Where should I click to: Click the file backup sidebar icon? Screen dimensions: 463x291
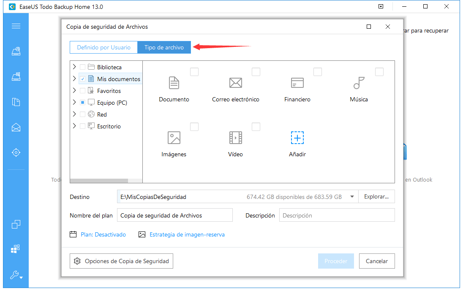(x=16, y=102)
